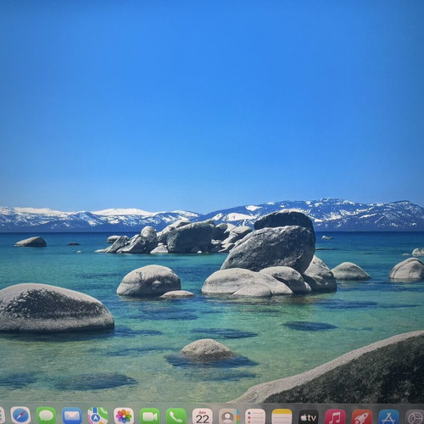Open the Music app
Image resolution: width=424 pixels, height=424 pixels.
tap(335, 416)
